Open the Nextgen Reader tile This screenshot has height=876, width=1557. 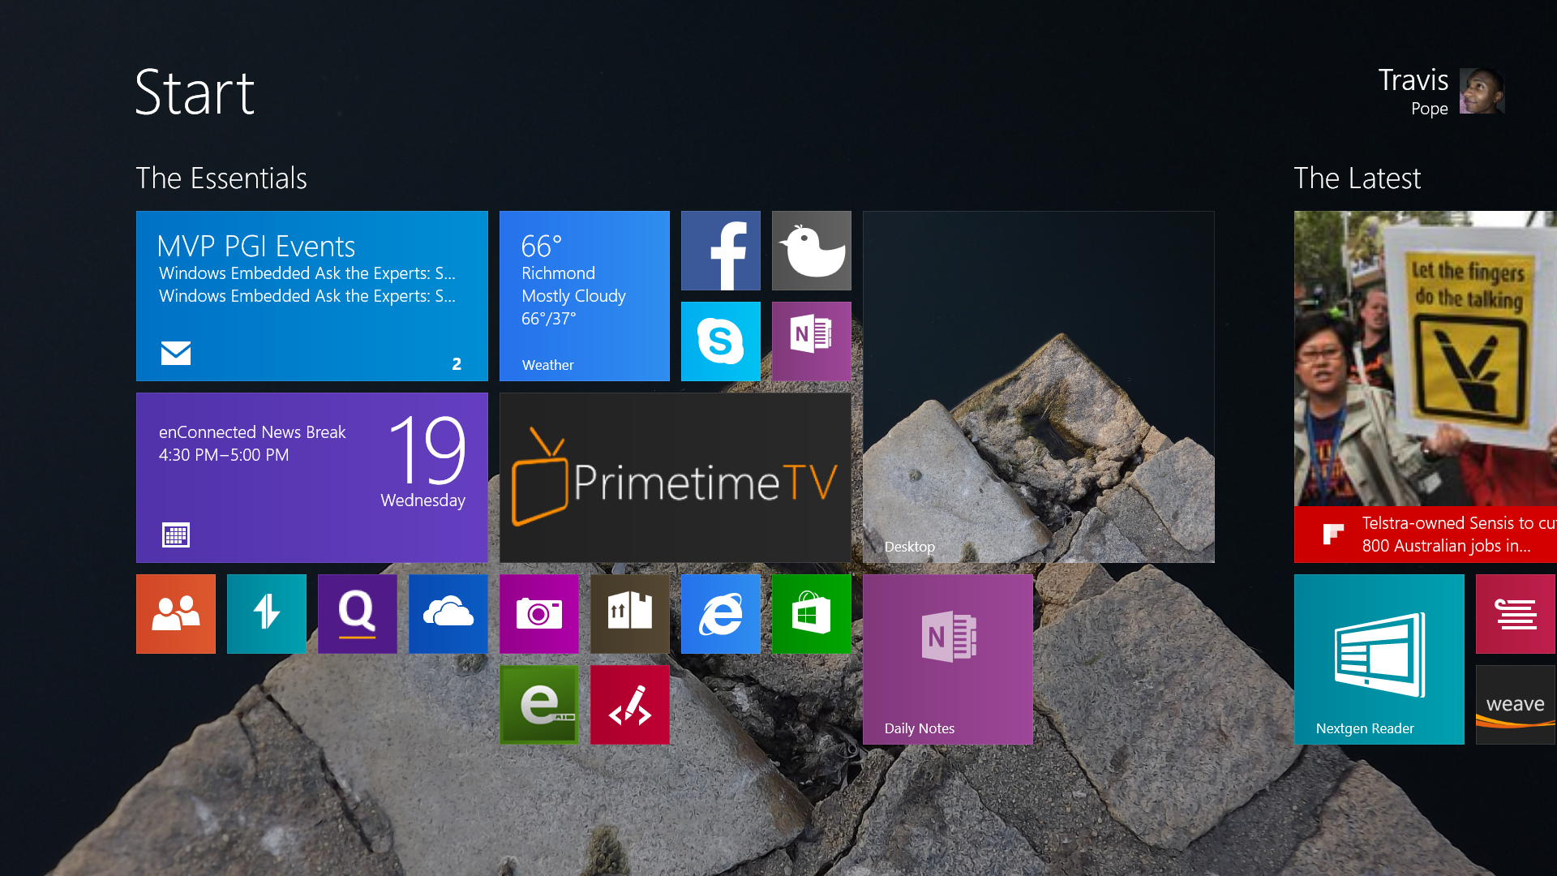click(x=1379, y=659)
